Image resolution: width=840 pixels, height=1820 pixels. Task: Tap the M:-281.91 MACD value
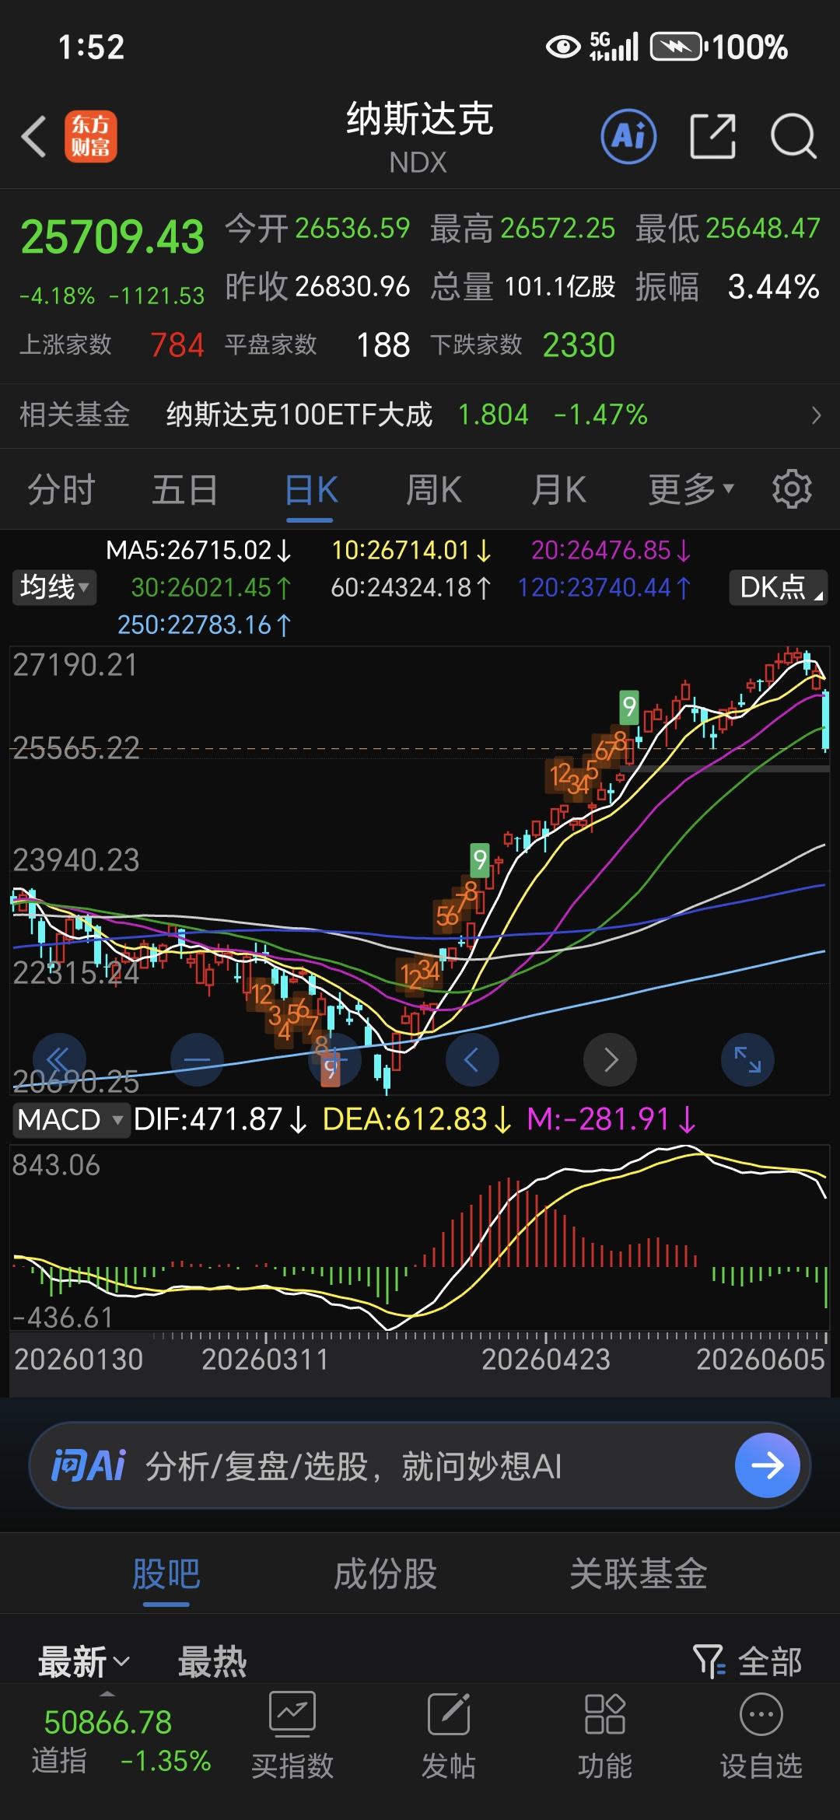point(611,1120)
